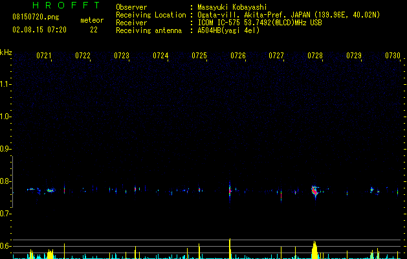Click observer name Masayuki Kobayashi

tap(232, 7)
